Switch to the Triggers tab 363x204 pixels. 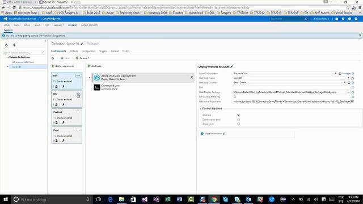point(103,51)
